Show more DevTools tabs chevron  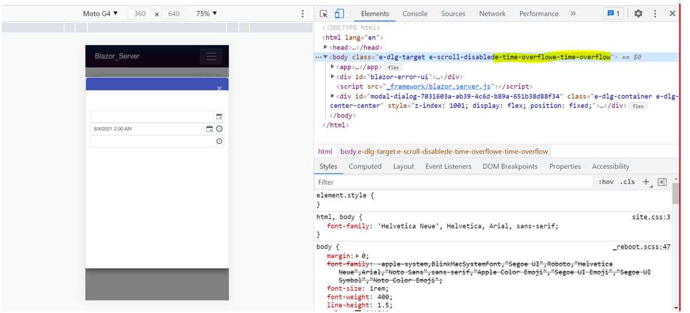pos(573,14)
